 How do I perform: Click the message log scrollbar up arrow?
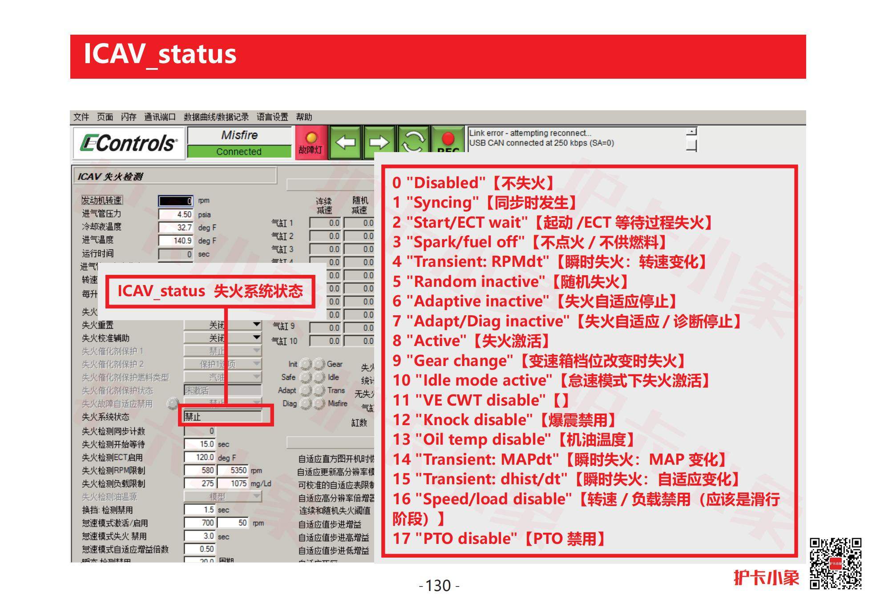[x=691, y=132]
